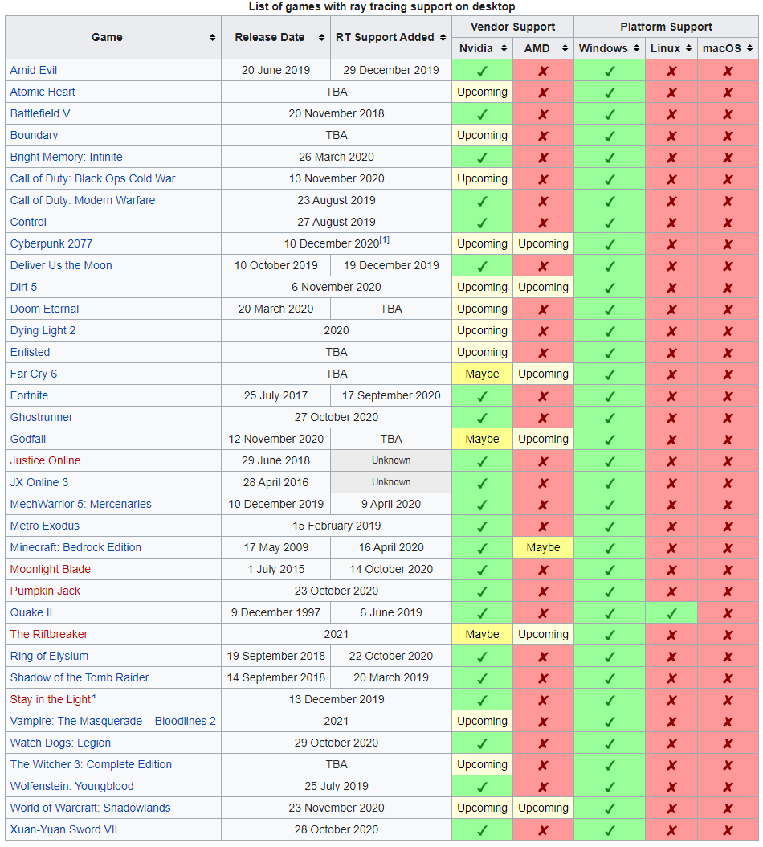Viewport: 763px width, 847px height.
Task: Click '9 December 1997' release date
Action: pyautogui.click(x=275, y=612)
